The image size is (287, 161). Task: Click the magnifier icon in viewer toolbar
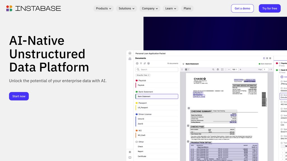[213, 69]
